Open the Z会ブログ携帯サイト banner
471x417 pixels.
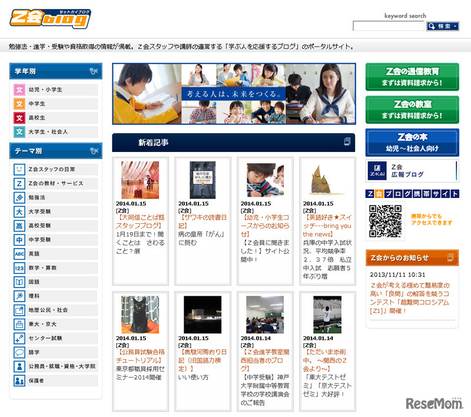412,194
